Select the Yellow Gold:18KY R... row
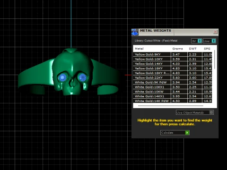227x170 pixels. (x=173, y=73)
